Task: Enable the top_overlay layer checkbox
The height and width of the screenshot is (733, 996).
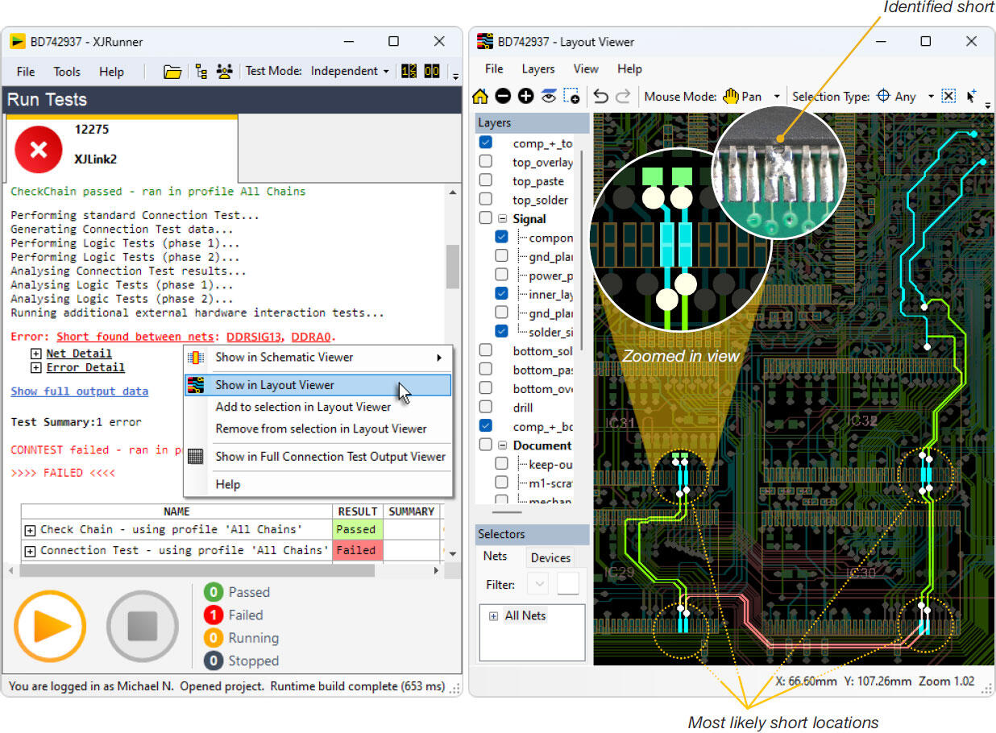Action: pyautogui.click(x=486, y=162)
